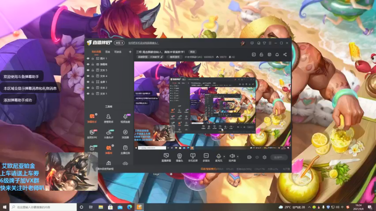Select the 文本 2 source row
This screenshot has width=376, height=211.
coord(109,88)
